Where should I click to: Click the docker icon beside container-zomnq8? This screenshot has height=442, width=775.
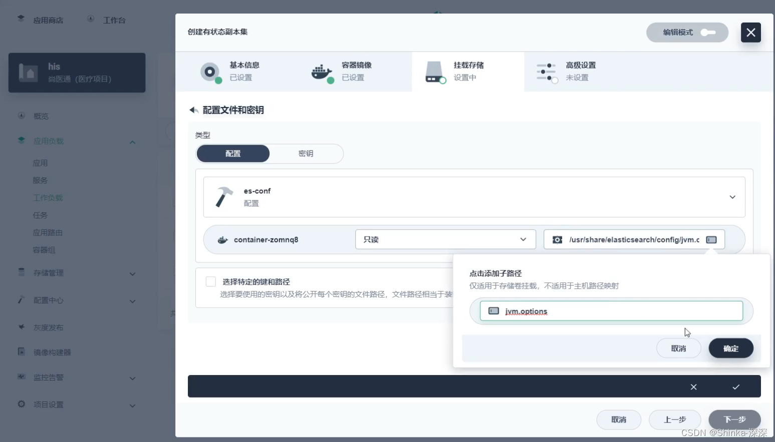223,240
